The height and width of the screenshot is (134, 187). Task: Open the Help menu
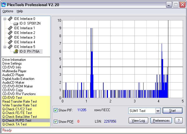pyautogui.click(x=20, y=11)
